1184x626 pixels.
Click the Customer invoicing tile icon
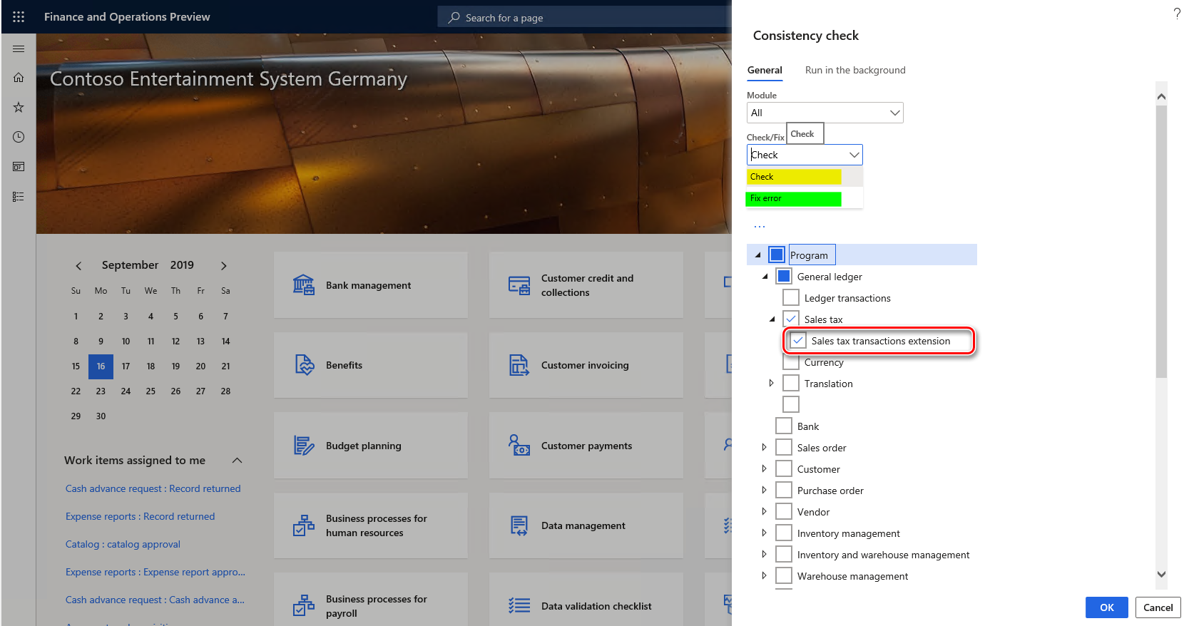[519, 365]
